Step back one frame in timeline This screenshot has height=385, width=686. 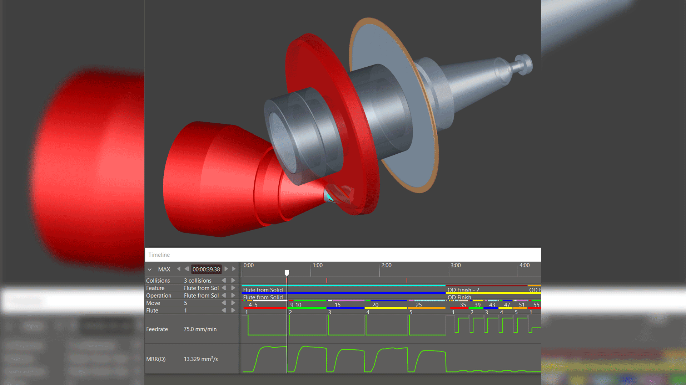(x=187, y=269)
